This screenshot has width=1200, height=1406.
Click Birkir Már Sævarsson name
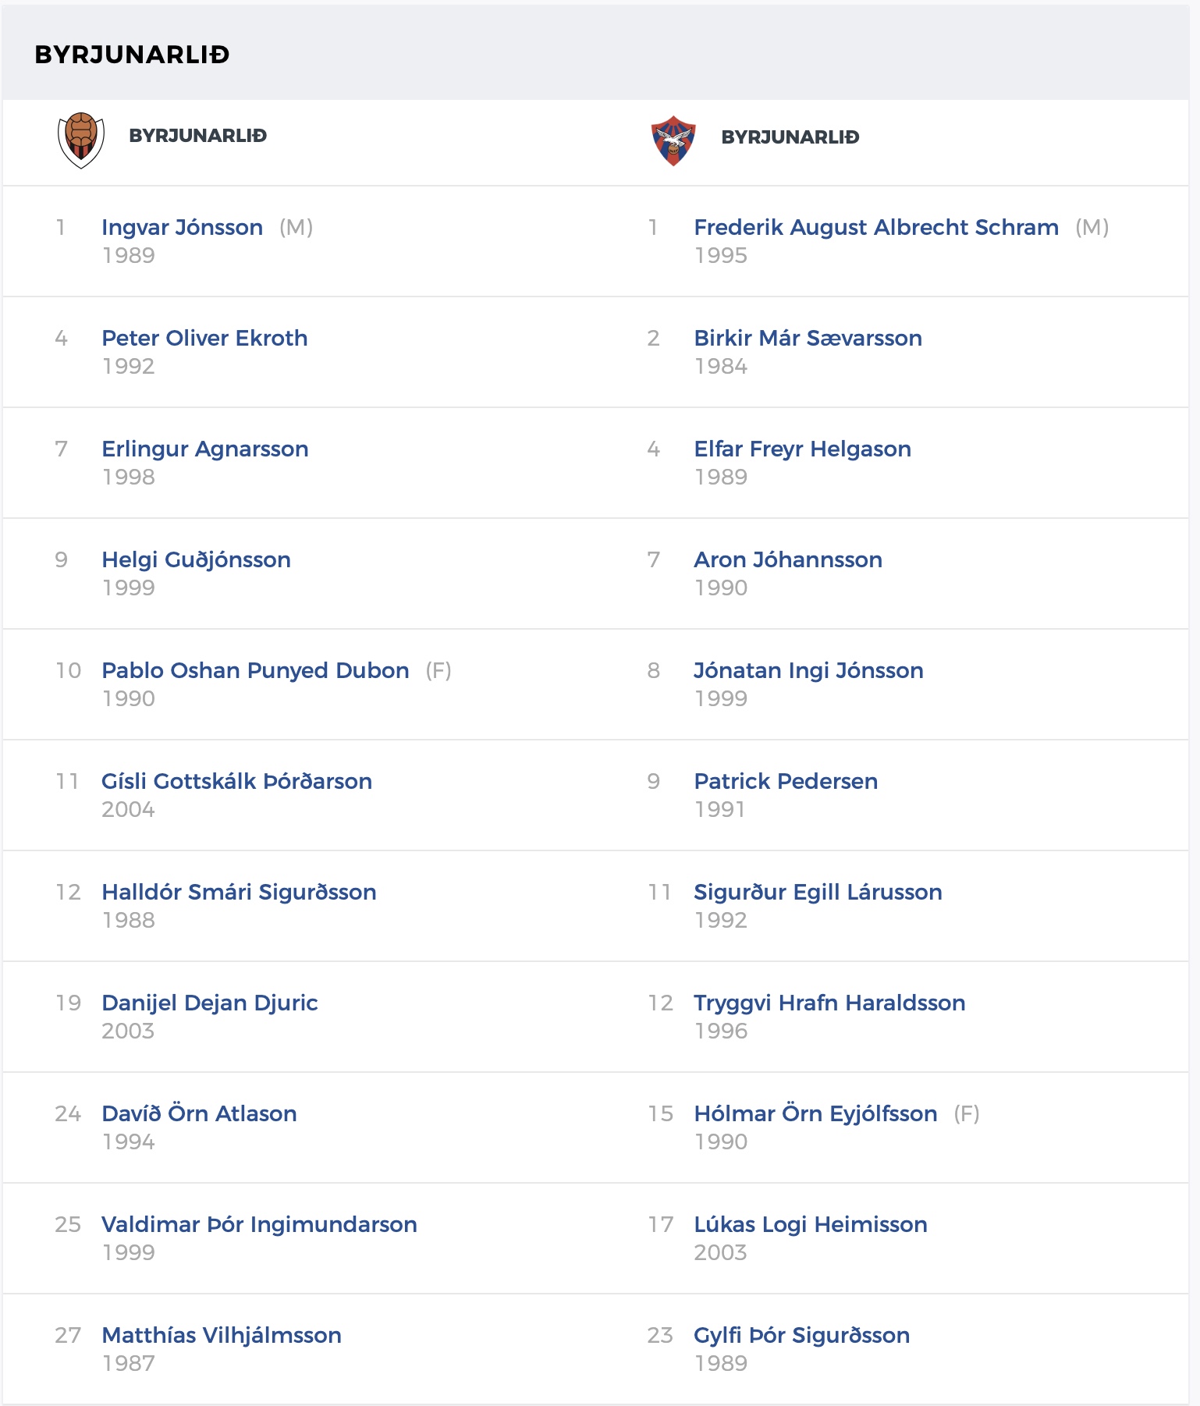pyautogui.click(x=808, y=339)
